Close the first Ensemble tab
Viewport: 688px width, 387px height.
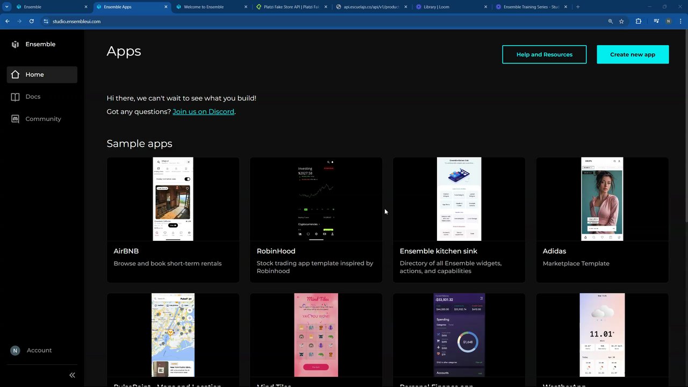click(85, 7)
